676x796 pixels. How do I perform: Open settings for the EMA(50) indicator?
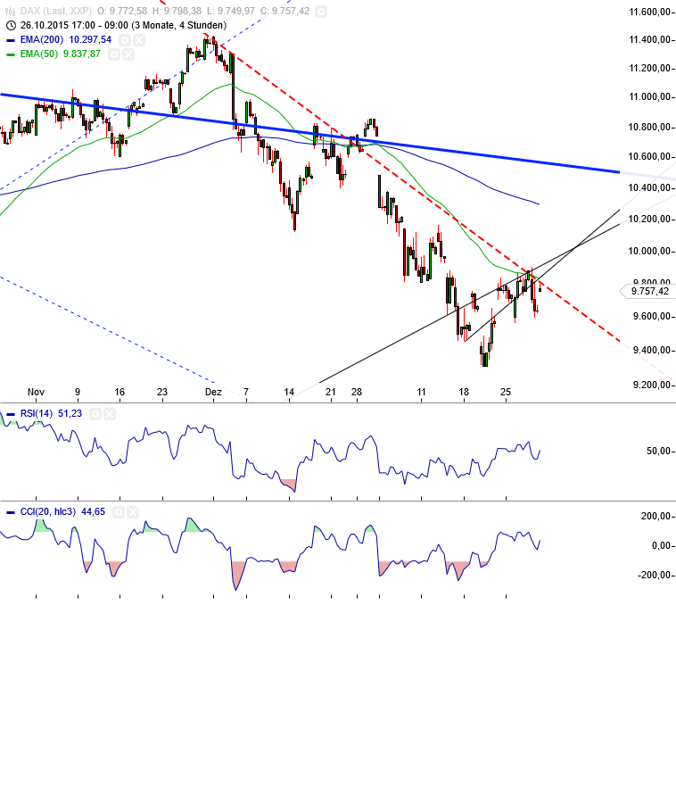113,55
